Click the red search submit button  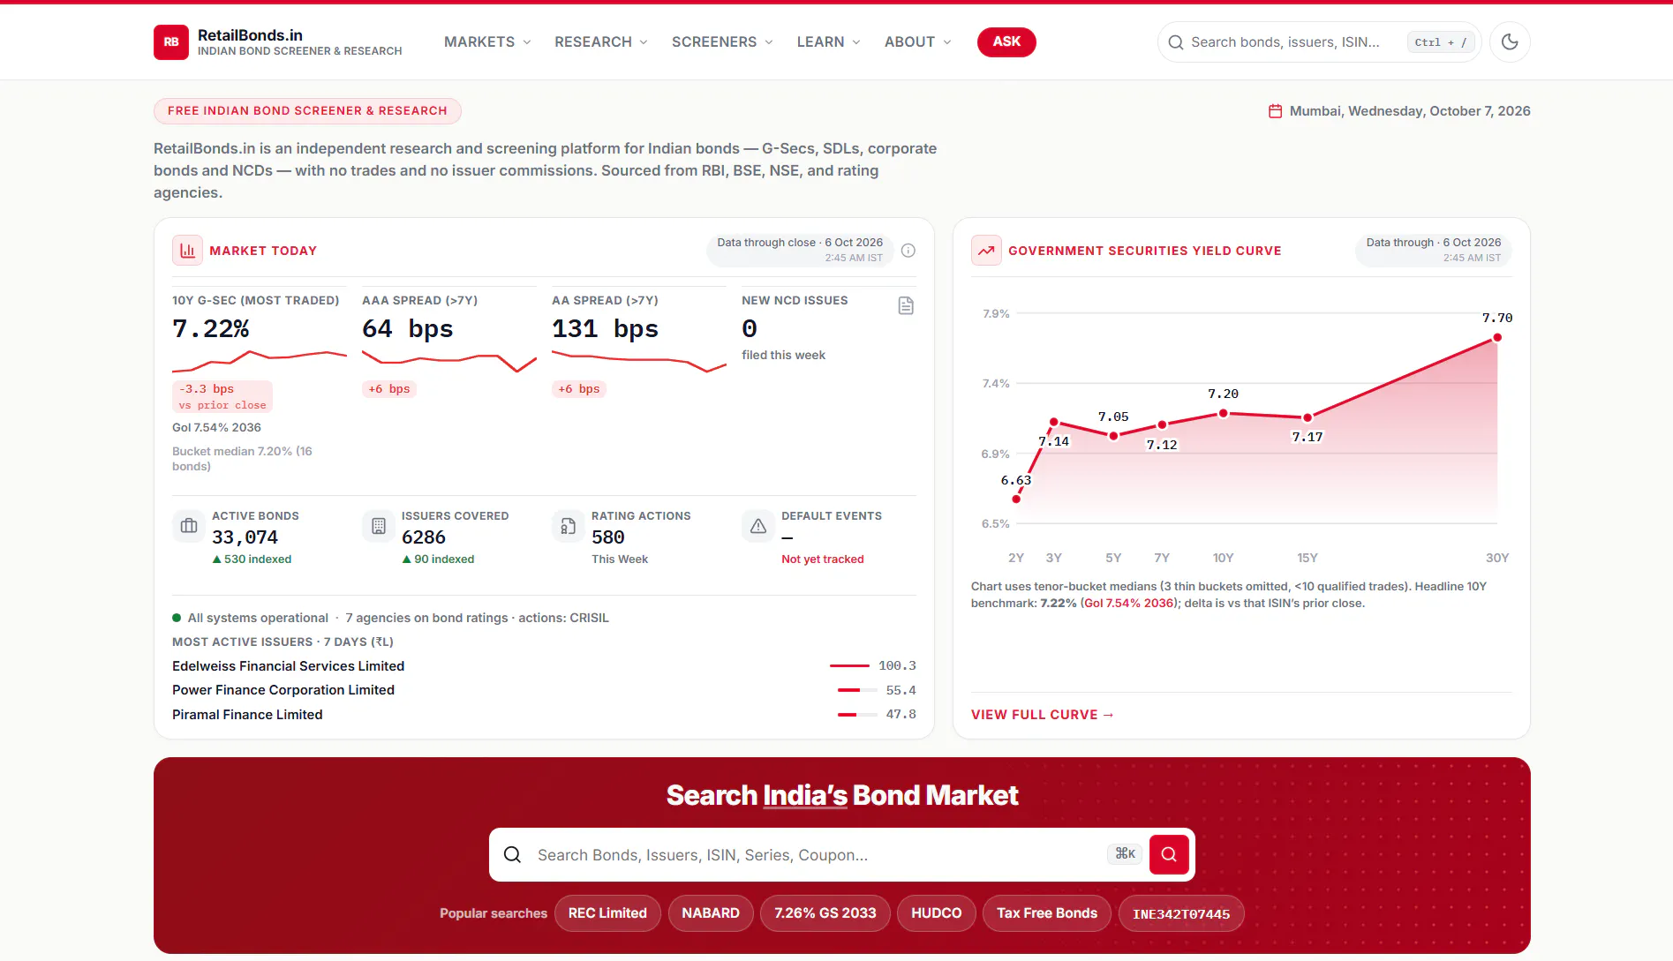coord(1169,854)
